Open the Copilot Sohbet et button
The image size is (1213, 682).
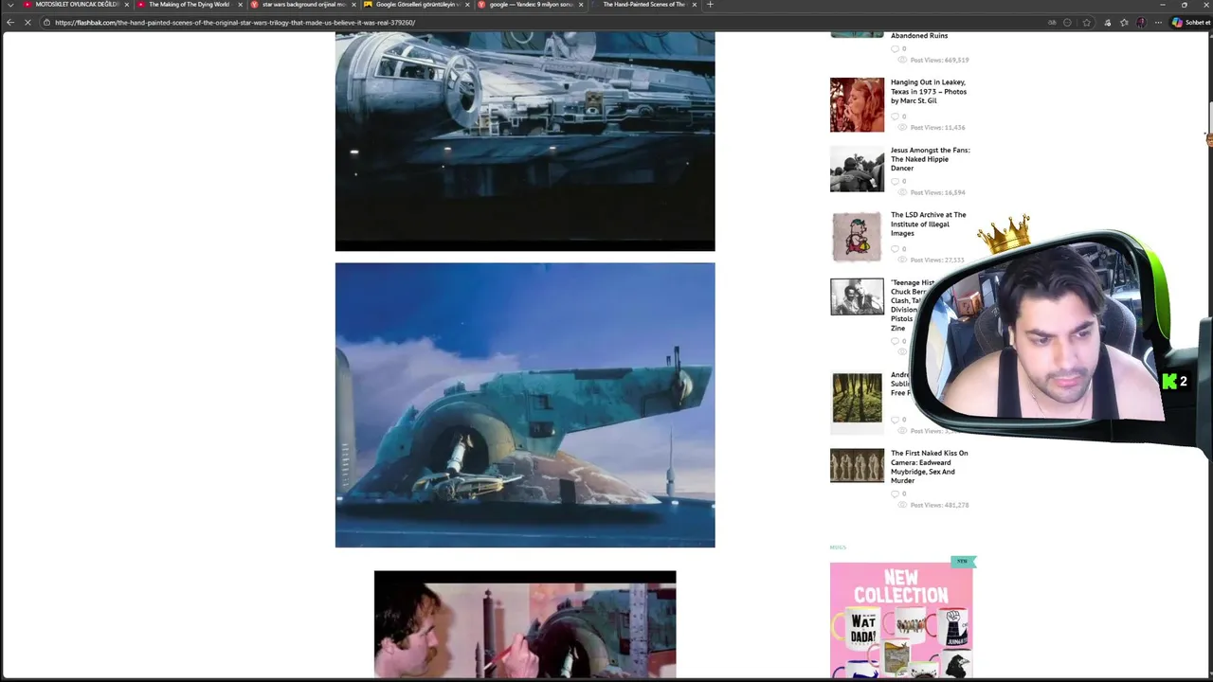(x=1191, y=23)
